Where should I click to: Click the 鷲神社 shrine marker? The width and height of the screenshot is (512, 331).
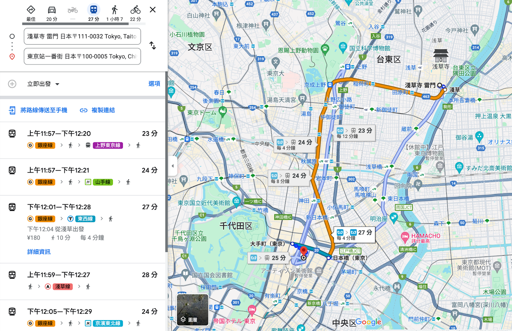(418, 10)
